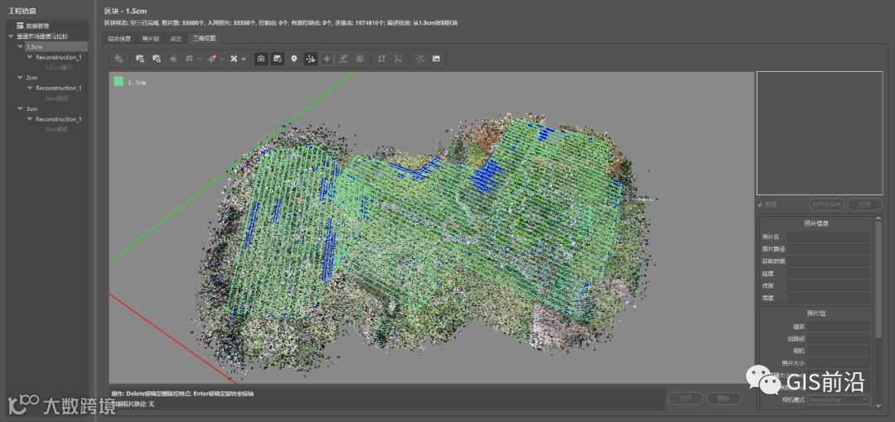The height and width of the screenshot is (422, 895).
Task: Click the green 1.5cm legend color swatch
Action: (x=119, y=81)
